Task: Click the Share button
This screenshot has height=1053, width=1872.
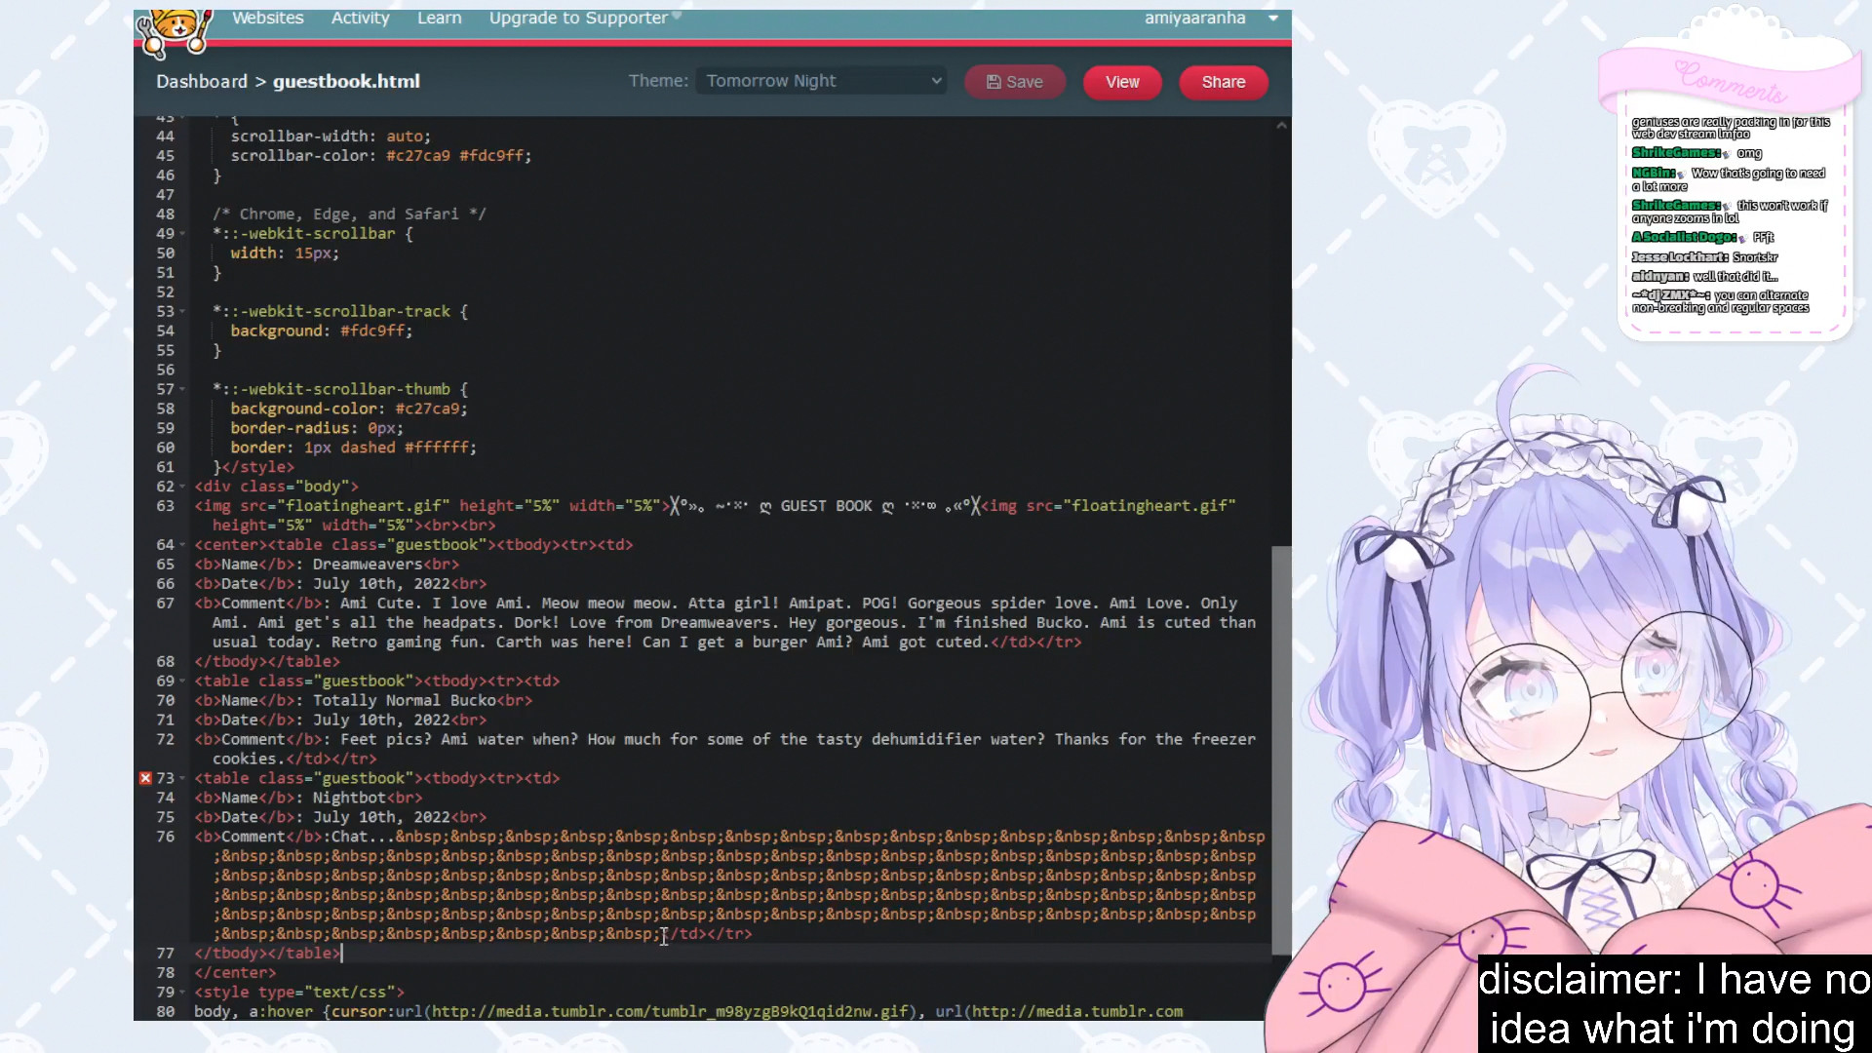Action: 1223,82
